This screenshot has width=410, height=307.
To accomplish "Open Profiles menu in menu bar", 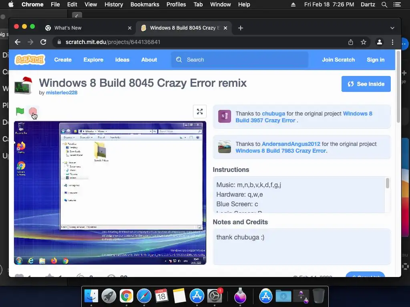I will pyautogui.click(x=176, y=4).
